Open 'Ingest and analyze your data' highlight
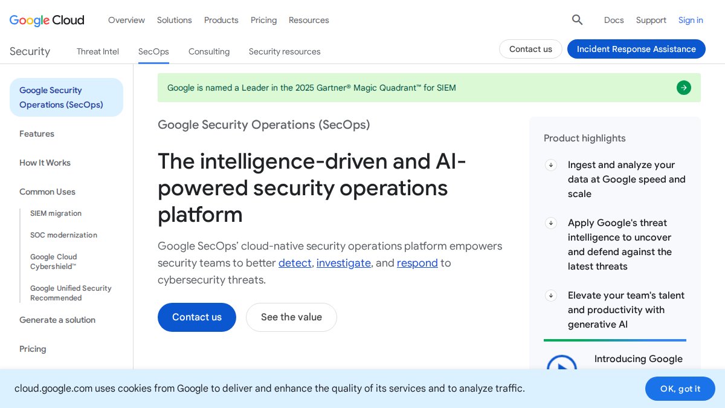The image size is (725, 408). 627,180
